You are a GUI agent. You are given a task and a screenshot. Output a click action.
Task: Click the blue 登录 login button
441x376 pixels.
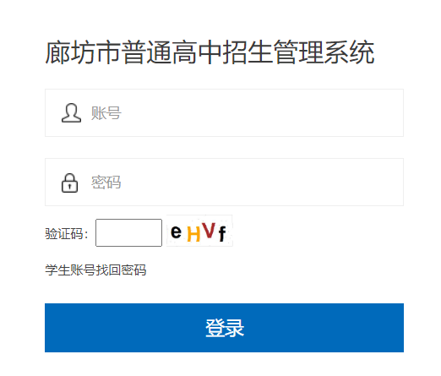[x=224, y=328]
